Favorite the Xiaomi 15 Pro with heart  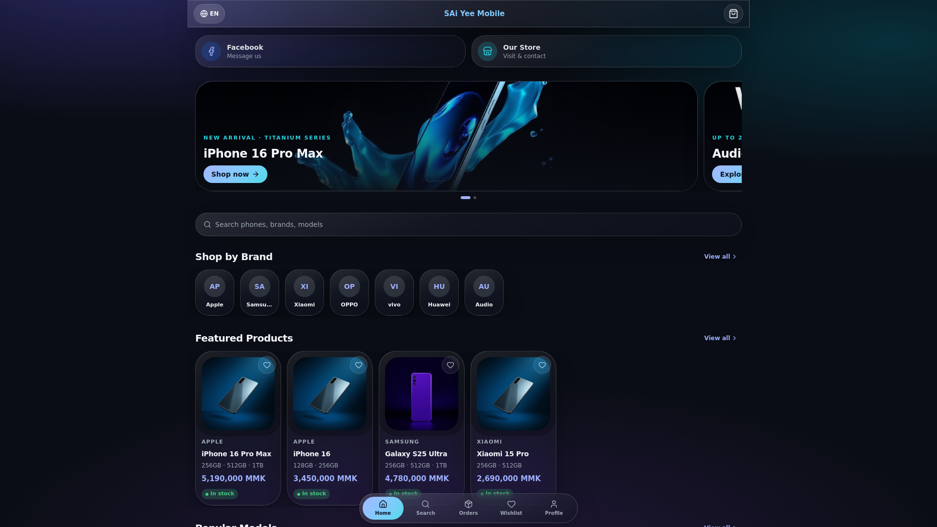(542, 365)
